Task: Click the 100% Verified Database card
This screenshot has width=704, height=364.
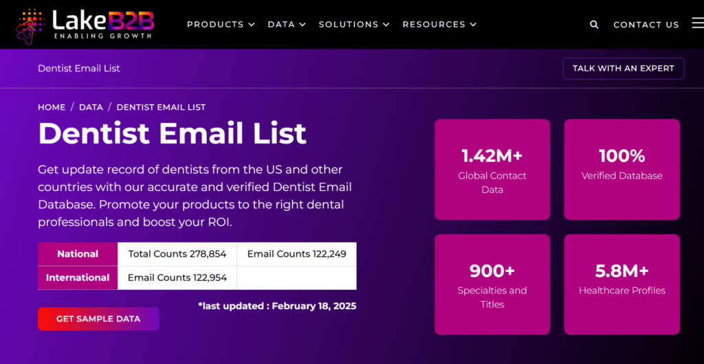Action: tap(622, 170)
